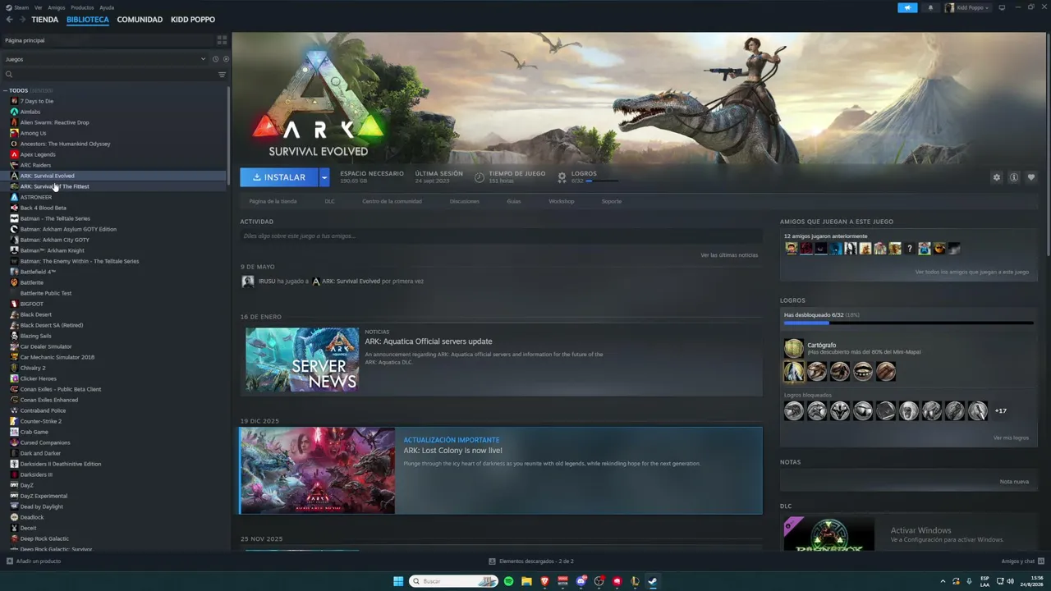Collapse the TODOS game category
The height and width of the screenshot is (591, 1051).
(5, 90)
